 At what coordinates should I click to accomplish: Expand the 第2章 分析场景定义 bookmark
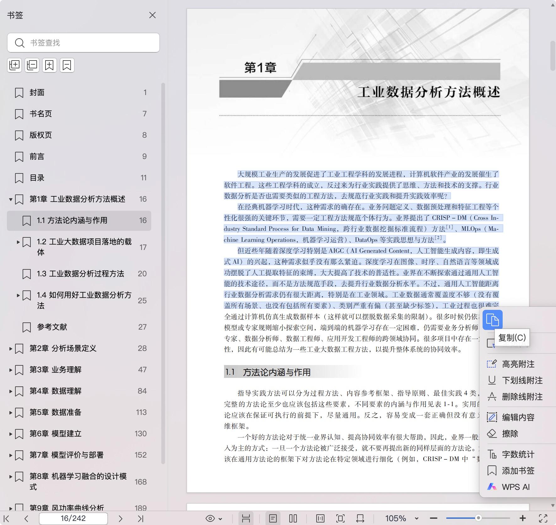[x=11, y=348]
